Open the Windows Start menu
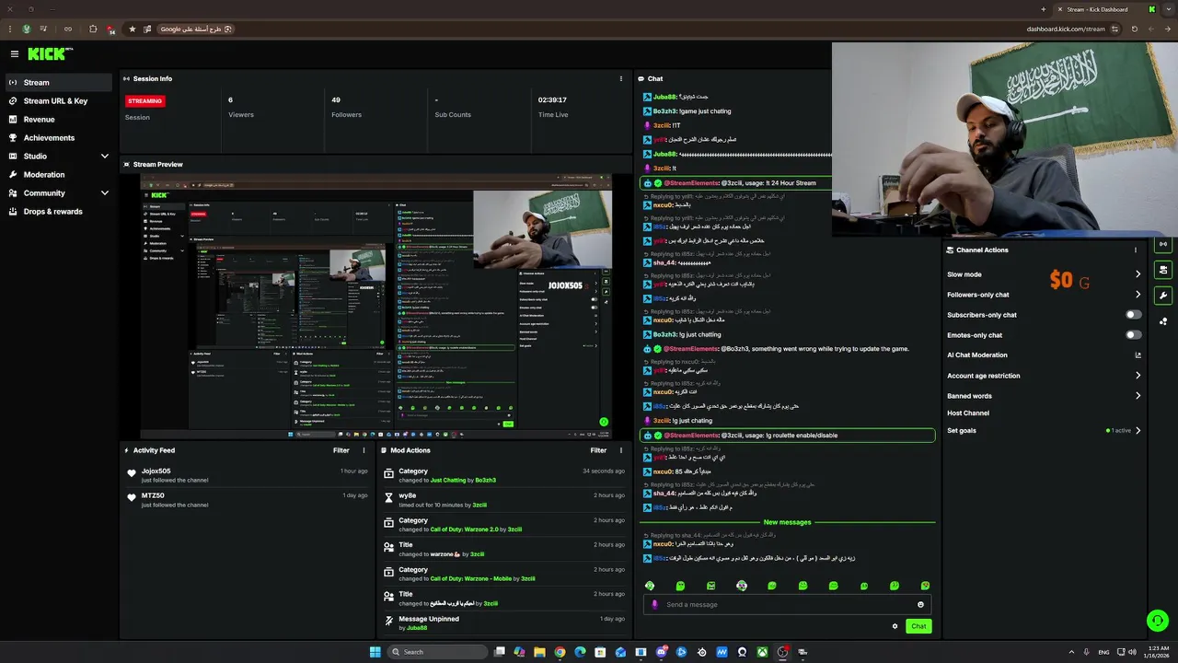Screen dimensions: 1178x663 (x=375, y=652)
